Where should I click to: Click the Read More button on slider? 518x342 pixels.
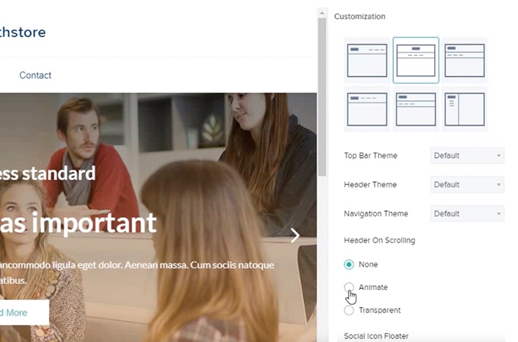pyautogui.click(x=24, y=313)
